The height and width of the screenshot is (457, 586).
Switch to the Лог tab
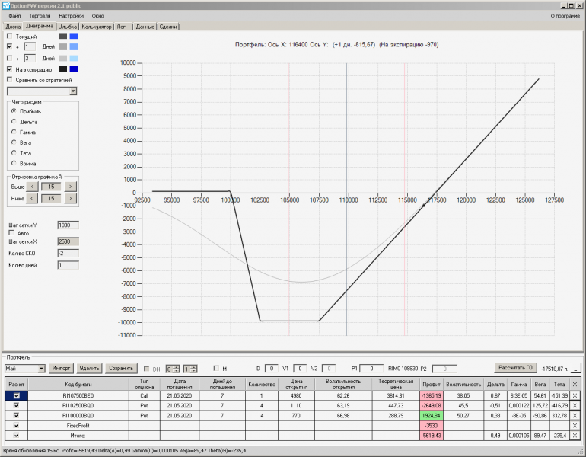[x=122, y=27]
